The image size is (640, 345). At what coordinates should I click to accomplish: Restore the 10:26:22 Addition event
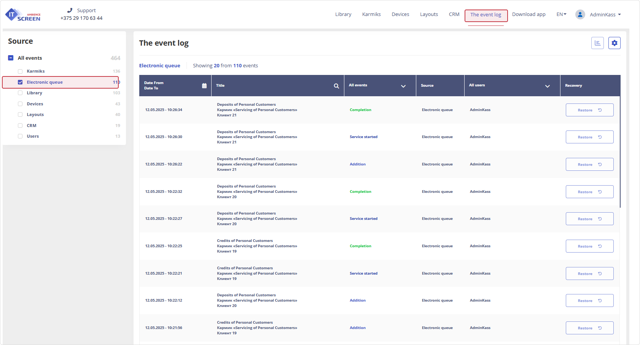click(x=589, y=164)
